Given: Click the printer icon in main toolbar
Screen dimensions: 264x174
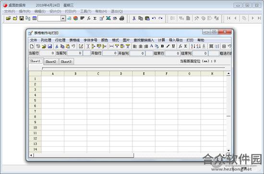Looking at the screenshot, I should point(122,18).
